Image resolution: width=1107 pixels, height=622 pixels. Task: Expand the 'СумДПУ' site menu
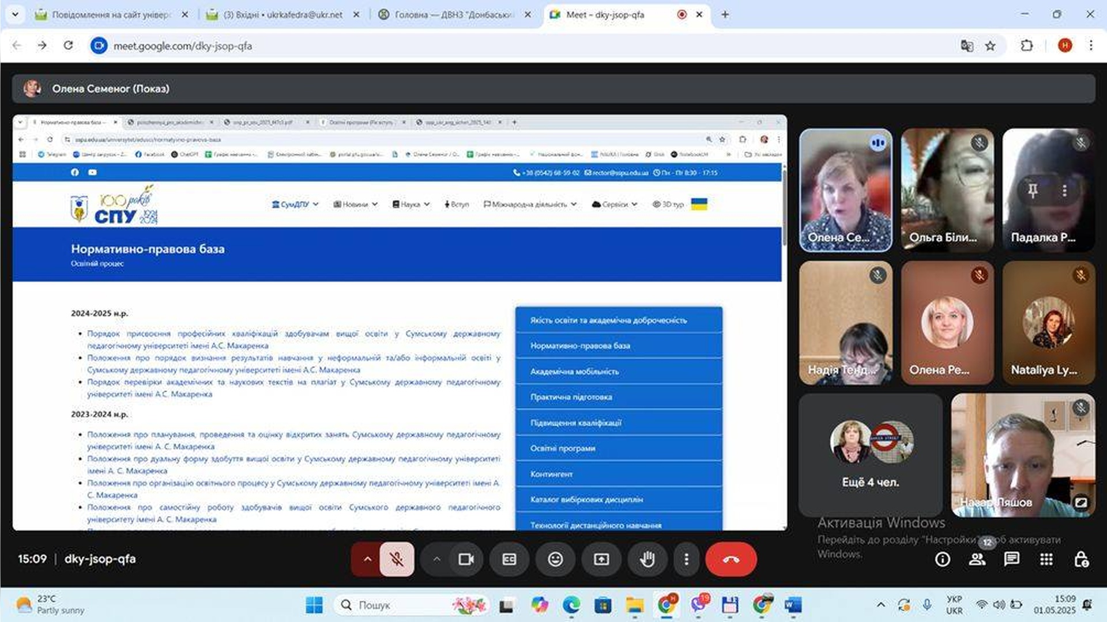pyautogui.click(x=295, y=204)
